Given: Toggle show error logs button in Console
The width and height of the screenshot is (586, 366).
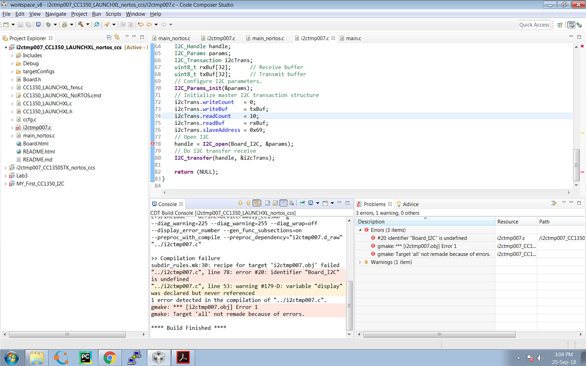Looking at the screenshot, I should 257,203.
